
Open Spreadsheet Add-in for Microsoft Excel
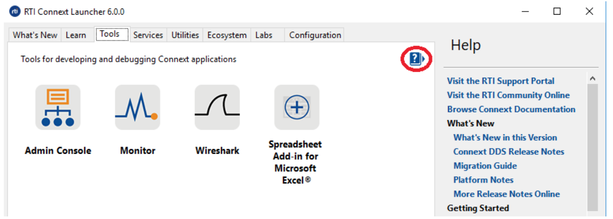pos(297,107)
